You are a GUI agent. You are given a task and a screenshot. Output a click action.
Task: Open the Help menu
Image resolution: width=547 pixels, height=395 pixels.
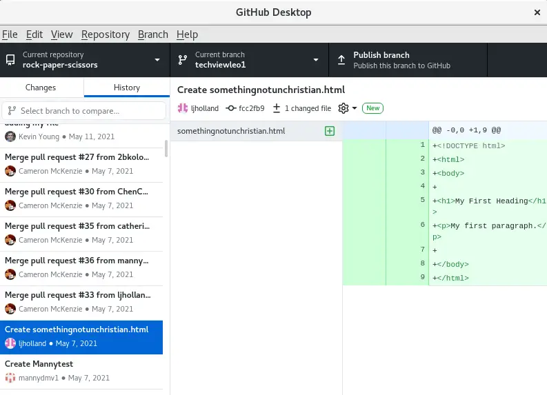[187, 34]
